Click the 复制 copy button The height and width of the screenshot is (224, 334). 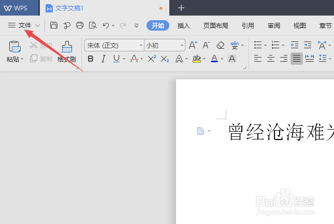(41, 59)
